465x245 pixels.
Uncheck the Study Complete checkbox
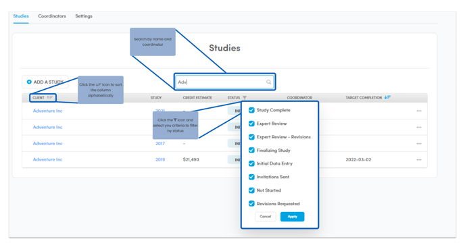coord(251,110)
